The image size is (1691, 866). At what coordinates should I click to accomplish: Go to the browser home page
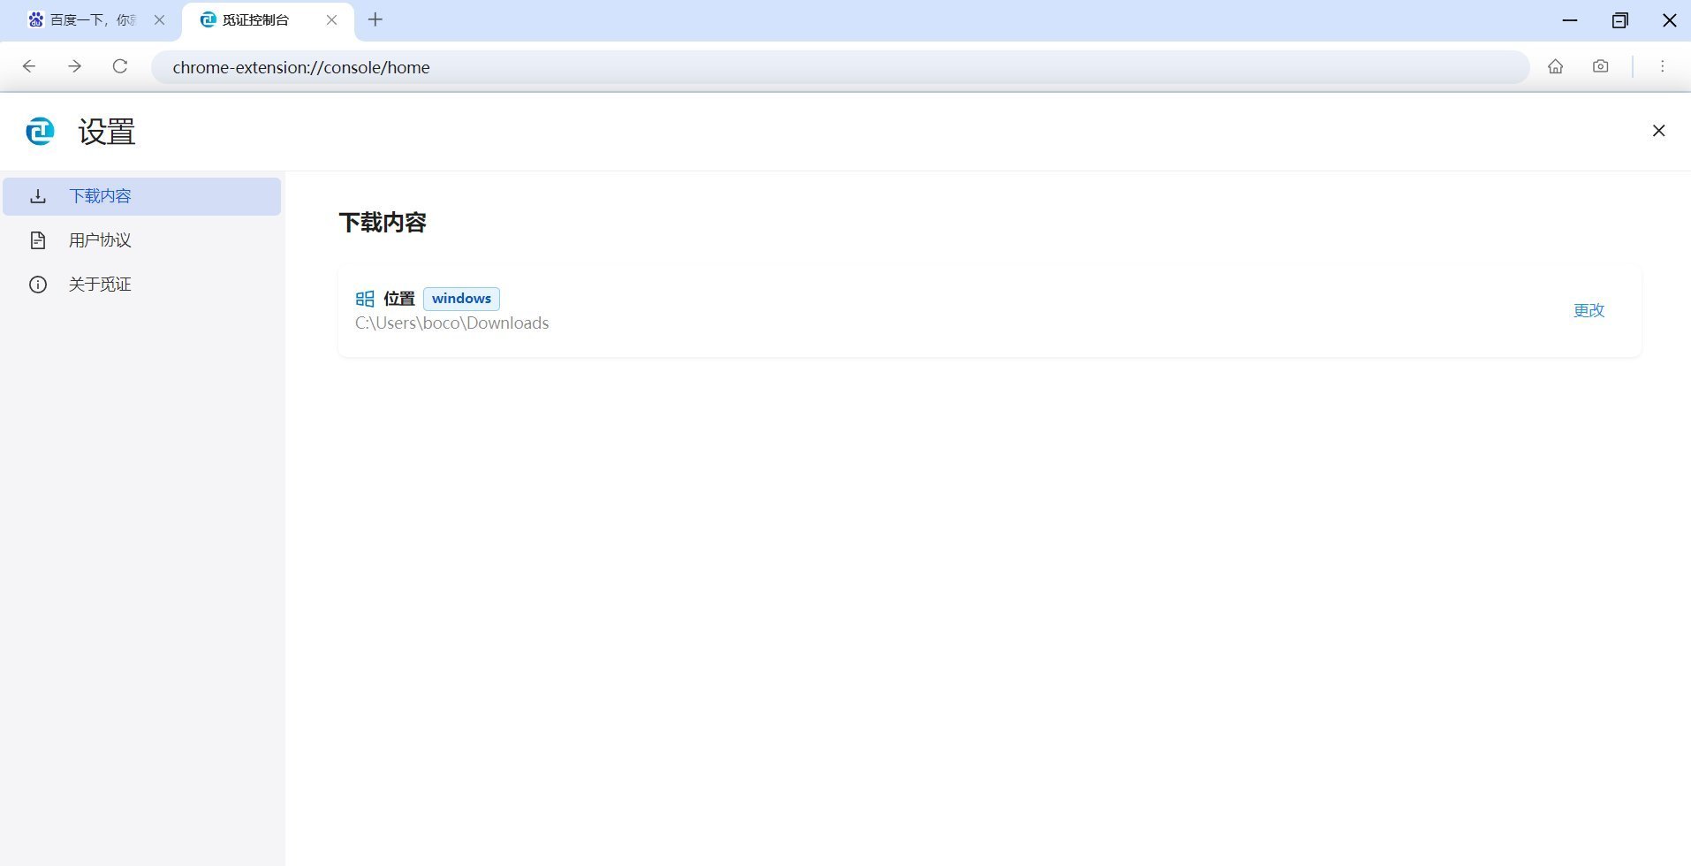tap(1555, 66)
